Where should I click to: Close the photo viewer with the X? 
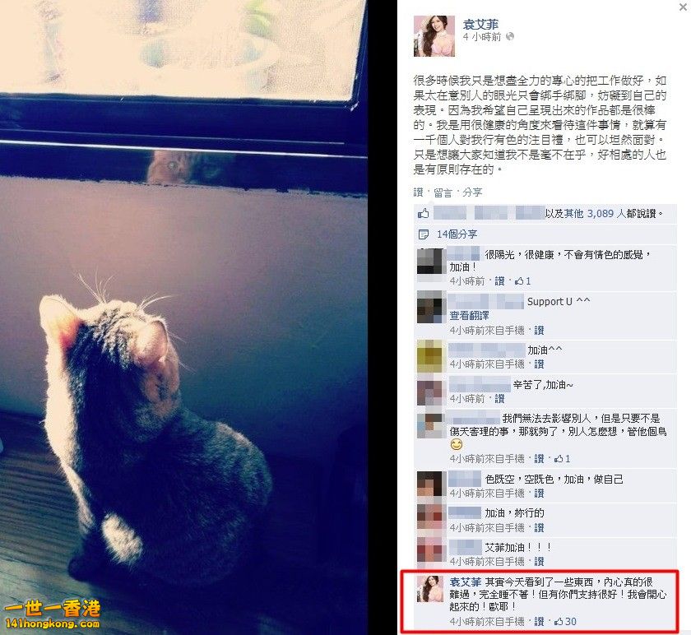coord(683,7)
